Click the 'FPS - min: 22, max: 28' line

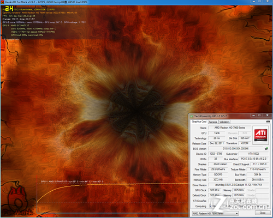[19, 16]
